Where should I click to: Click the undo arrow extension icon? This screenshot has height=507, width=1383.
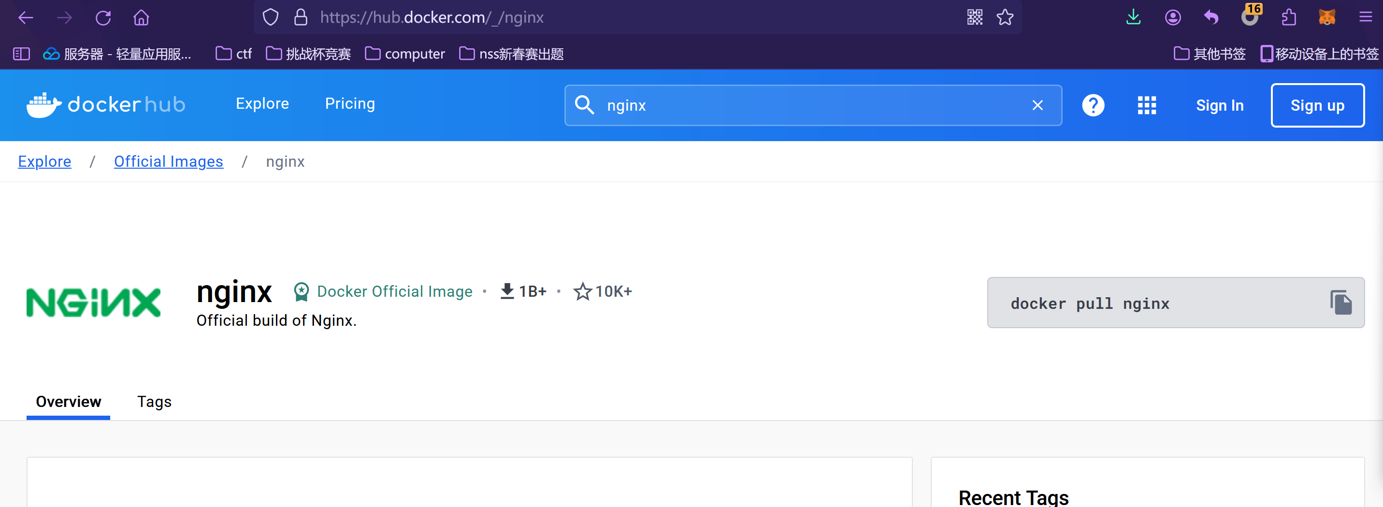click(1211, 17)
